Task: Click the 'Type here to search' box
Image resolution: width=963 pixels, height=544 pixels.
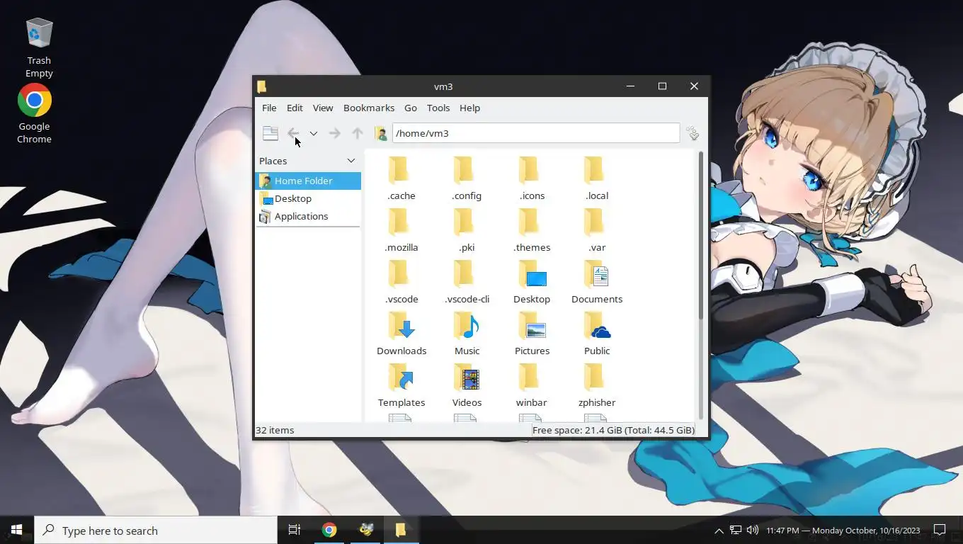Action: [156, 530]
